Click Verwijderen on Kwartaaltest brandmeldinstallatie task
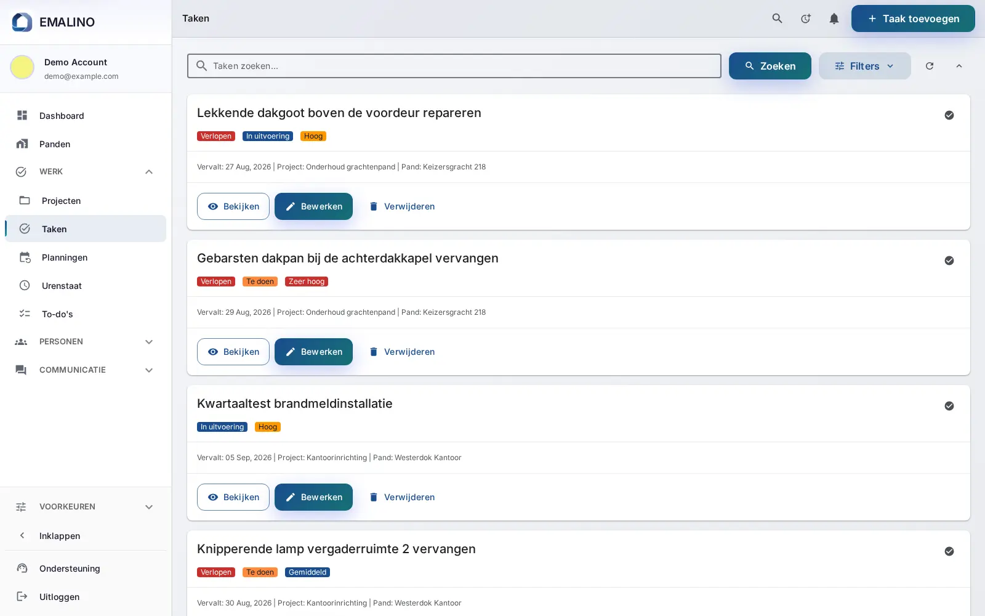The width and height of the screenshot is (985, 616). point(401,497)
